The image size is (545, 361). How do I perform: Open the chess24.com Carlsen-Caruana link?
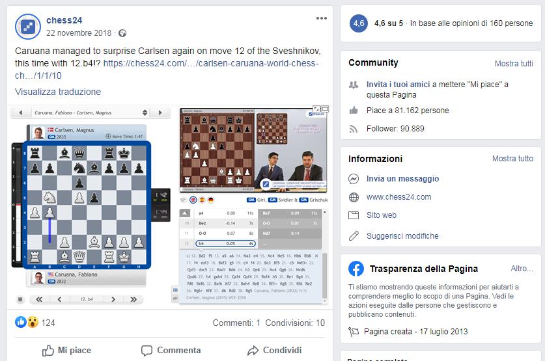[167, 70]
